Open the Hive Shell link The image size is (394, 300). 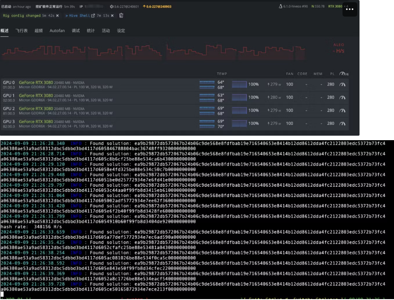pos(79,16)
